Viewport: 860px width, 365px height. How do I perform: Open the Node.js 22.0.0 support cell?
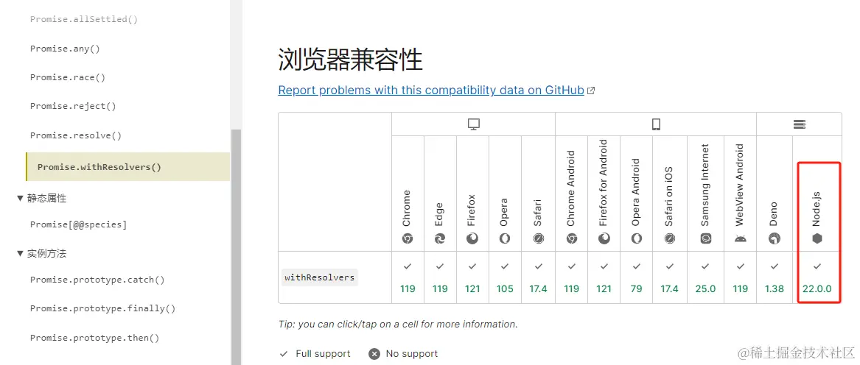coord(817,277)
